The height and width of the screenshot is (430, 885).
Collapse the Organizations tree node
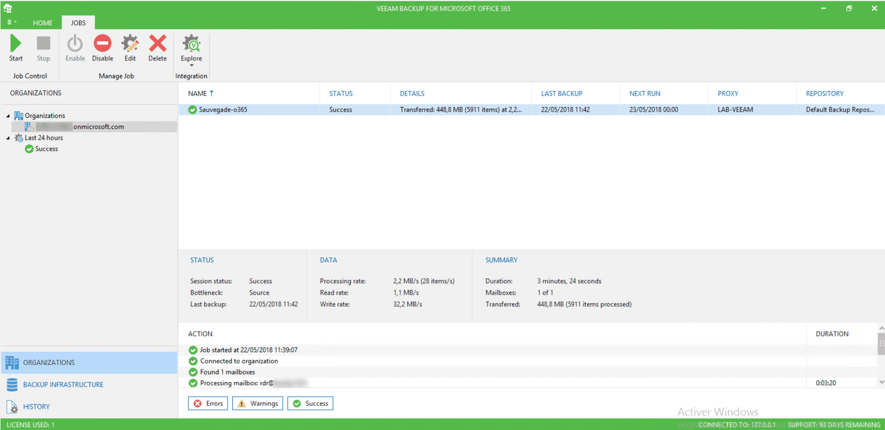pyautogui.click(x=8, y=116)
